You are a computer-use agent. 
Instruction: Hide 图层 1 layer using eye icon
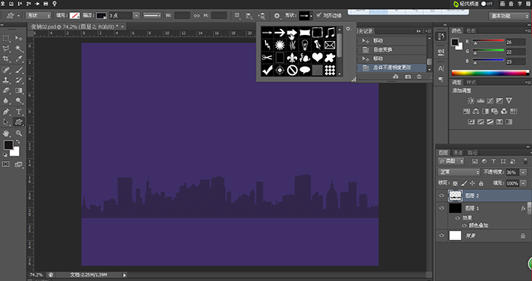(442, 208)
